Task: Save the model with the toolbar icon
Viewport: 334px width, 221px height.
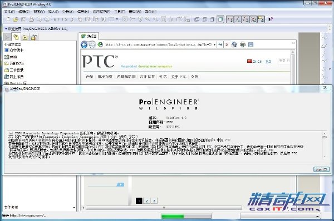Action: click(23, 19)
